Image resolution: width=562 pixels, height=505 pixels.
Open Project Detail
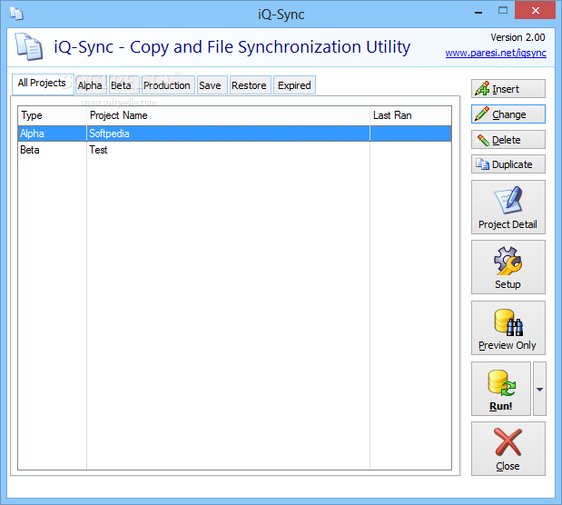[x=508, y=207]
